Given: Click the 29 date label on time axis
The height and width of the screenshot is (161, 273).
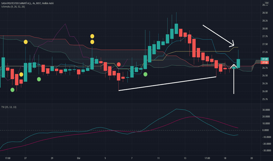Looking at the screenshot, I should pyautogui.click(x=52, y=158).
